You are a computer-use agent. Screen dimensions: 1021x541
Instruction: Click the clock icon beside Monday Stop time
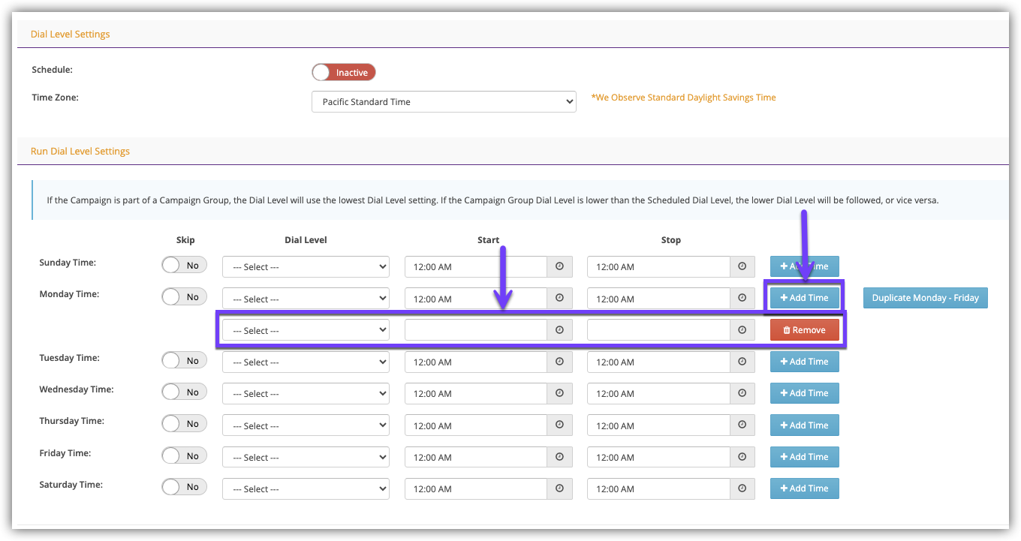tap(742, 298)
